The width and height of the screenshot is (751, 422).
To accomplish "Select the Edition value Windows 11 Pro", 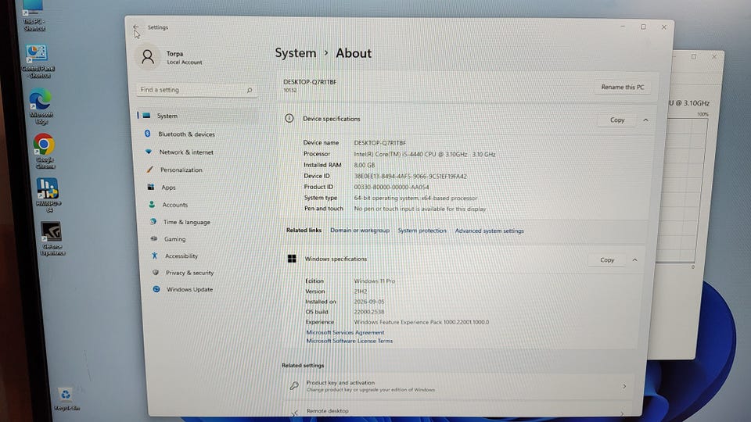I will [x=374, y=281].
